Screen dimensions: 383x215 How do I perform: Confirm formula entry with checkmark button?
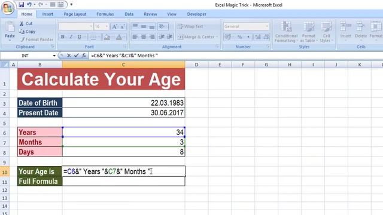click(x=76, y=56)
